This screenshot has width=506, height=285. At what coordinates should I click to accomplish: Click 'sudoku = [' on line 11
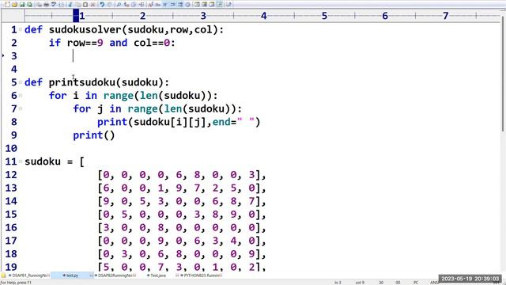pyautogui.click(x=55, y=161)
